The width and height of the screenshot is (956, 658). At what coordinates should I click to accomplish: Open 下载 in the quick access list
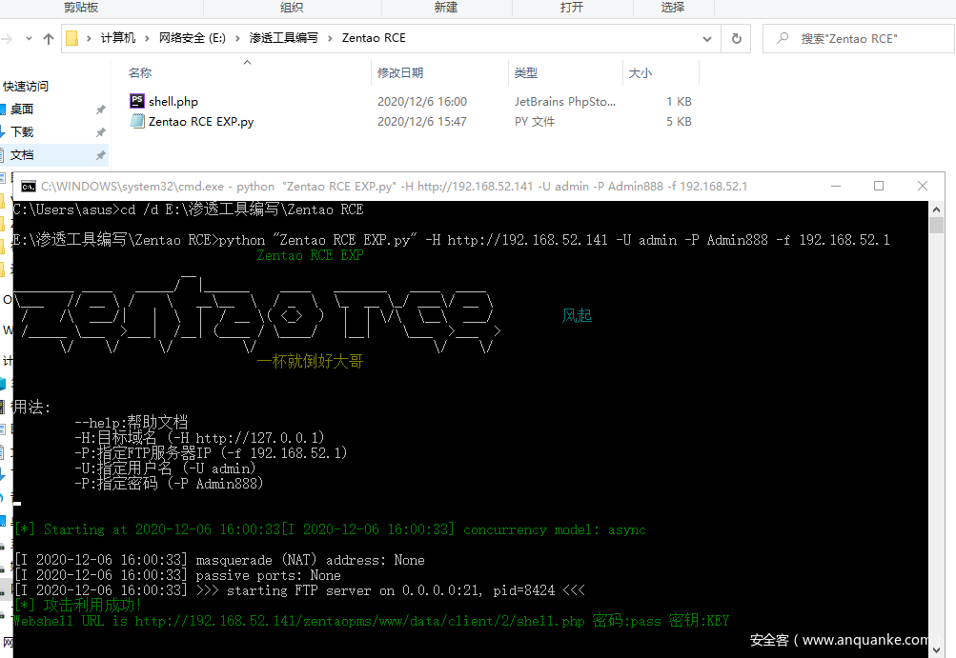22,132
